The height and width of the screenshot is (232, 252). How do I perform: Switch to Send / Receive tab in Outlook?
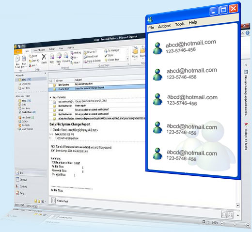coord(39,50)
